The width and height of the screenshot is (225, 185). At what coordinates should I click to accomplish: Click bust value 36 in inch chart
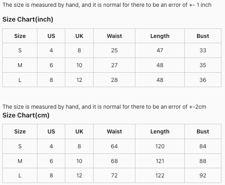click(203, 80)
